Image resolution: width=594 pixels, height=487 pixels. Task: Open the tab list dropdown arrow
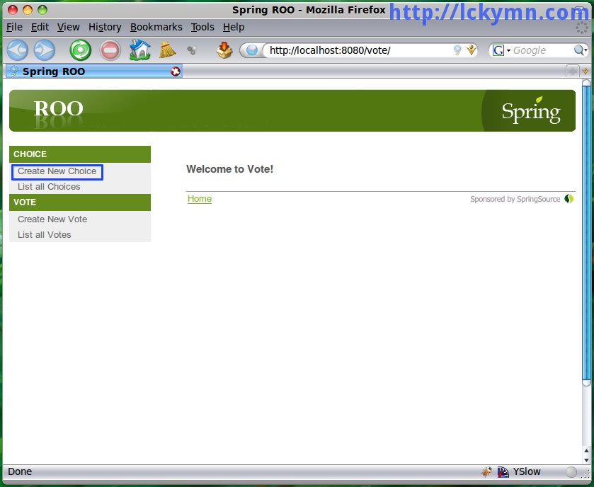click(586, 71)
